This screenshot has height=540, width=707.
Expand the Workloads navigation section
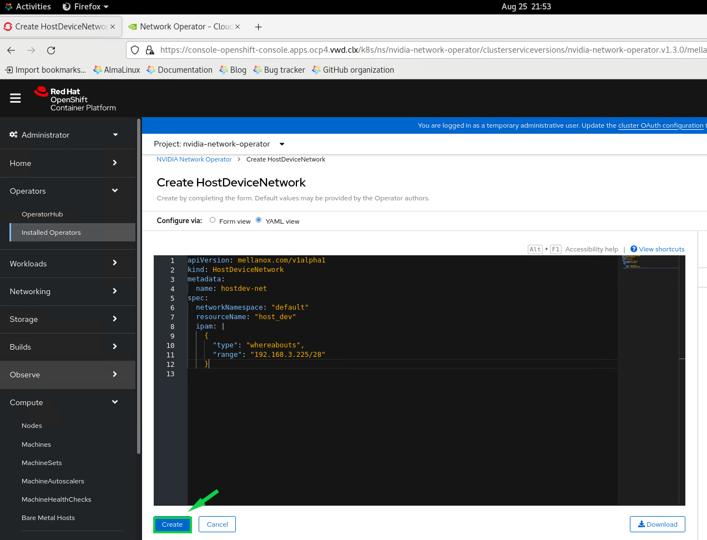tap(68, 264)
